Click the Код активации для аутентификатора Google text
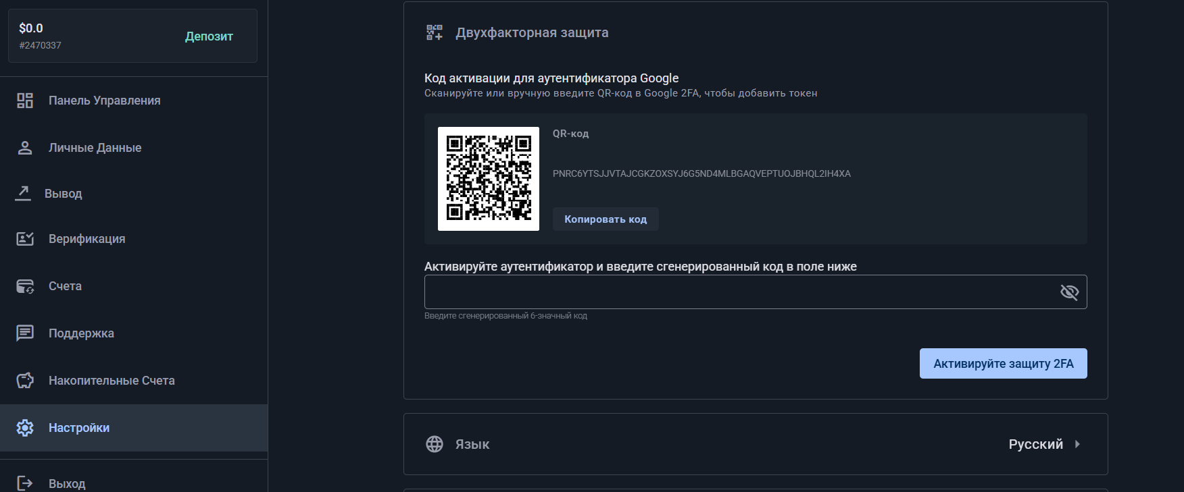Viewport: 1184px width, 492px height. pos(551,78)
